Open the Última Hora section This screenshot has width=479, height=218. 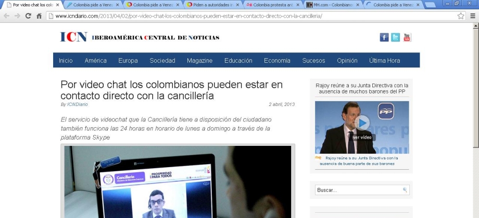tap(385, 61)
